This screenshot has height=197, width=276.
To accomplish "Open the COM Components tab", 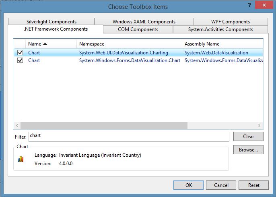I will (x=138, y=29).
